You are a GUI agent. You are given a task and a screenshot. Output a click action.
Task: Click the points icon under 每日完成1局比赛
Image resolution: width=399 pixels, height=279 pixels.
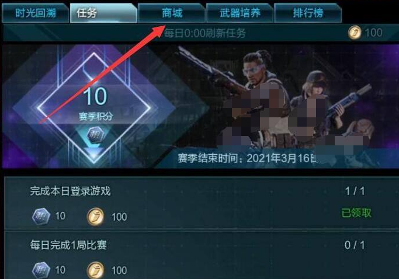[x=41, y=270]
